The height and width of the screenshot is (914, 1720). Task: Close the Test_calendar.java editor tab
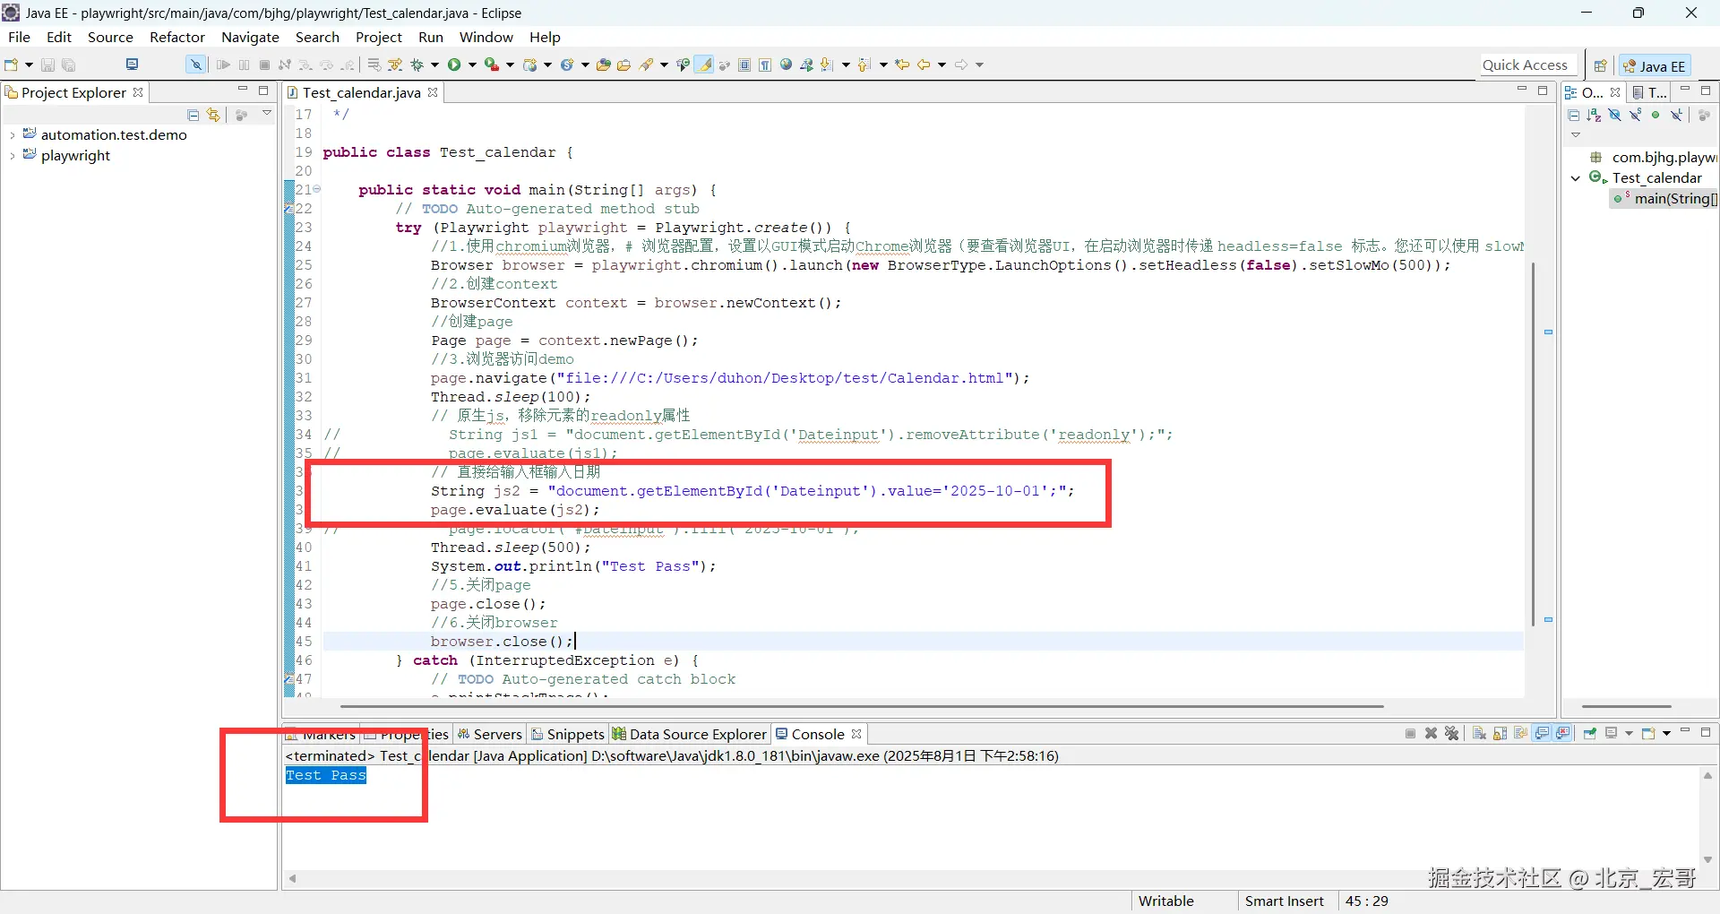[x=433, y=92]
